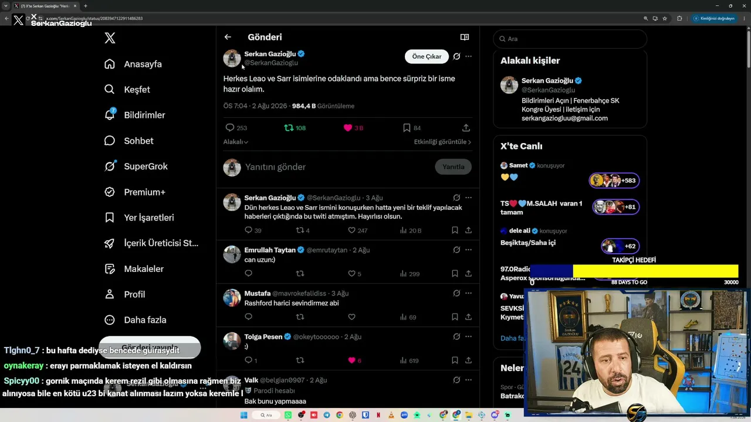Image resolution: width=751 pixels, height=422 pixels.
Task: Bookmark Serkan's Dün herkes reply
Action: pos(455,230)
